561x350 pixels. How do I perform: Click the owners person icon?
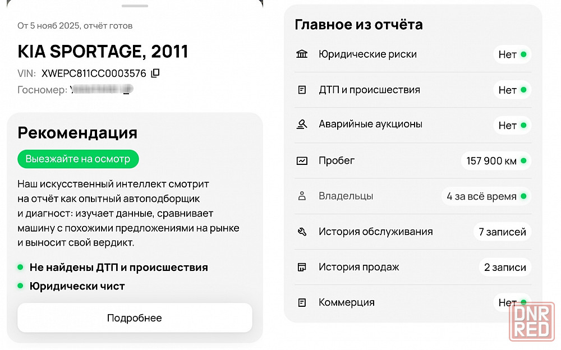(302, 196)
